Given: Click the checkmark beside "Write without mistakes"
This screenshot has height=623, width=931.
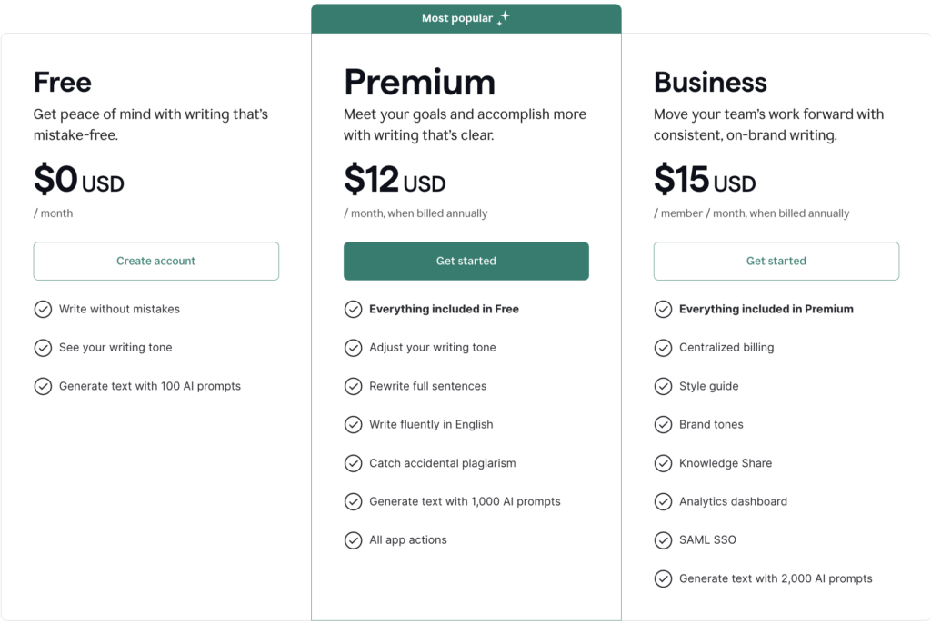Looking at the screenshot, I should pyautogui.click(x=43, y=309).
